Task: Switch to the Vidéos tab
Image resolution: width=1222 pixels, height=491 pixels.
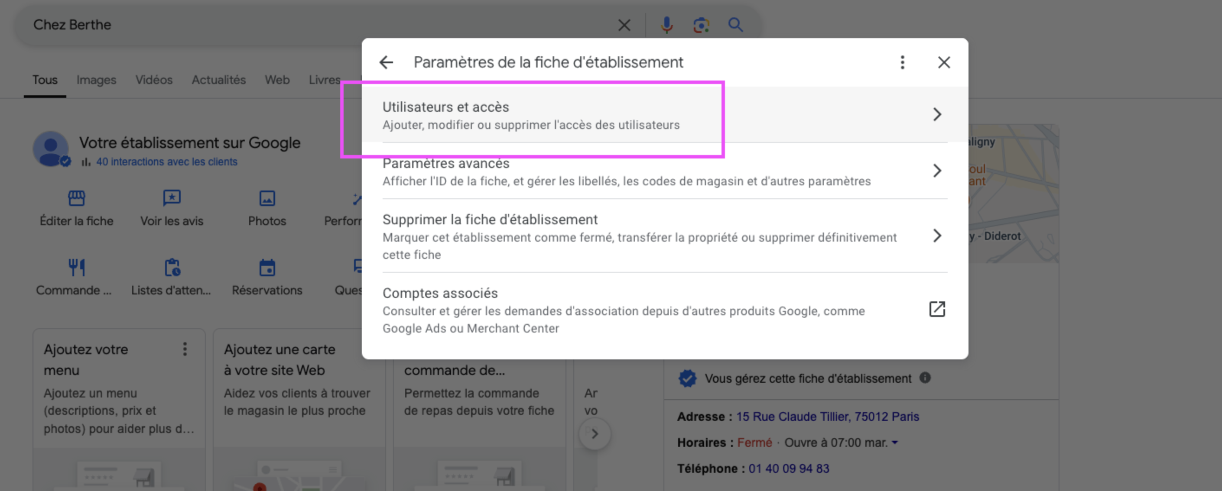Action: tap(154, 80)
